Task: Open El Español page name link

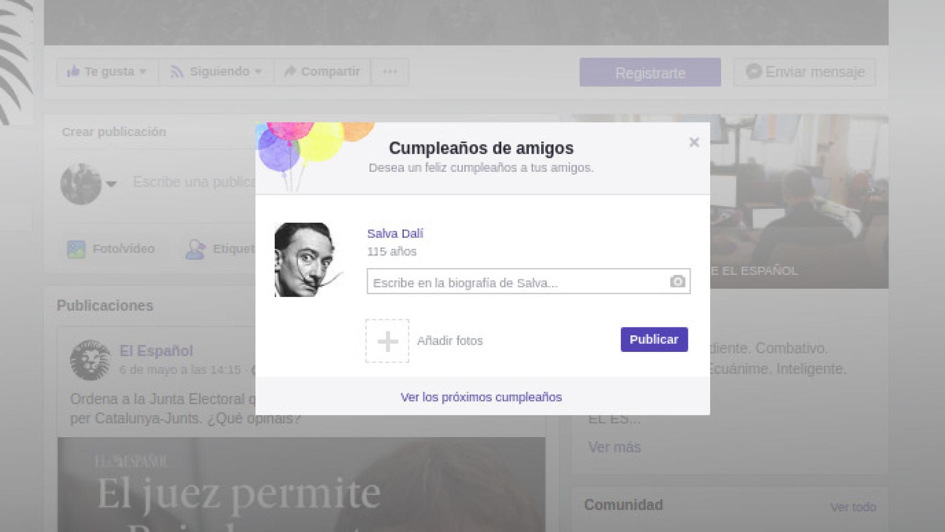Action: [x=156, y=351]
